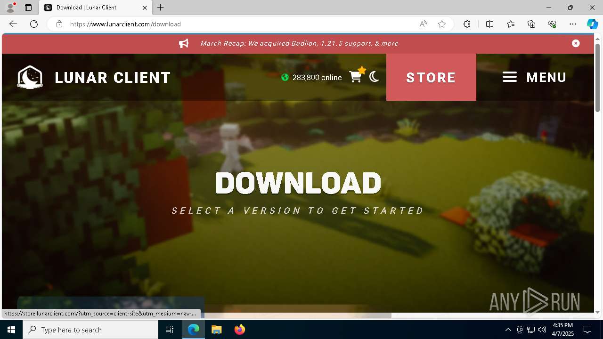The height and width of the screenshot is (339, 603).
Task: Show hidden system tray icons
Action: (x=508, y=330)
